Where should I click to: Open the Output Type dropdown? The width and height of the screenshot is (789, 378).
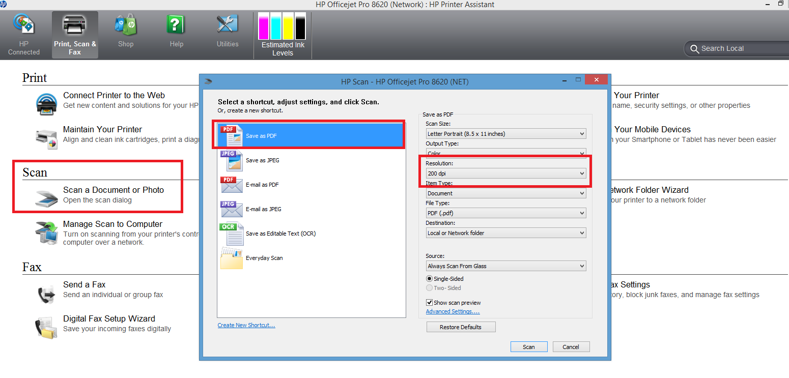506,154
